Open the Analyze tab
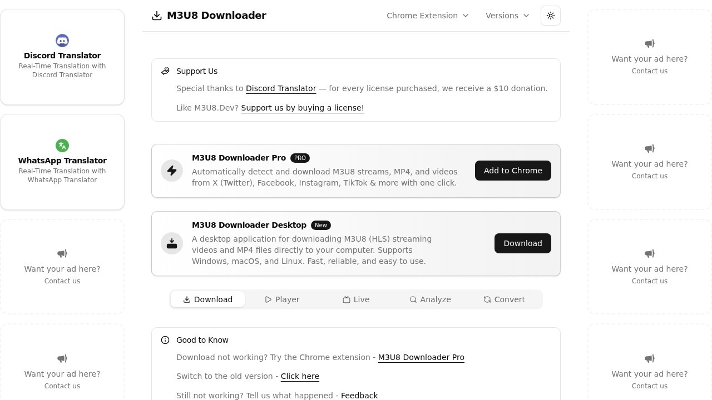 tap(430, 299)
